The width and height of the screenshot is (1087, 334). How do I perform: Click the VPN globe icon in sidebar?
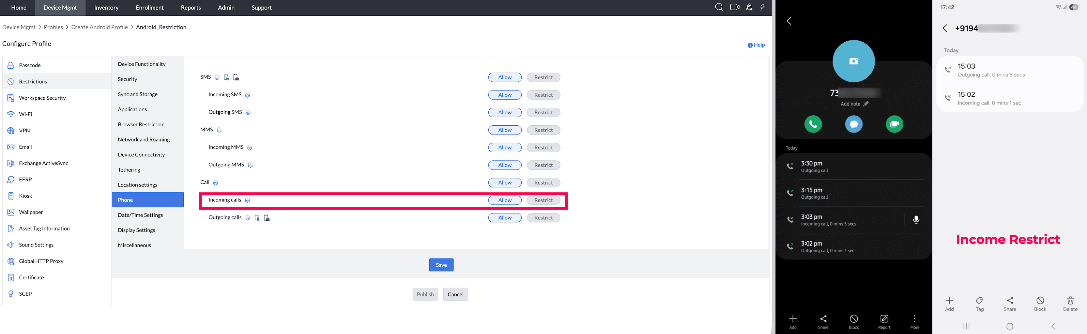tap(11, 131)
